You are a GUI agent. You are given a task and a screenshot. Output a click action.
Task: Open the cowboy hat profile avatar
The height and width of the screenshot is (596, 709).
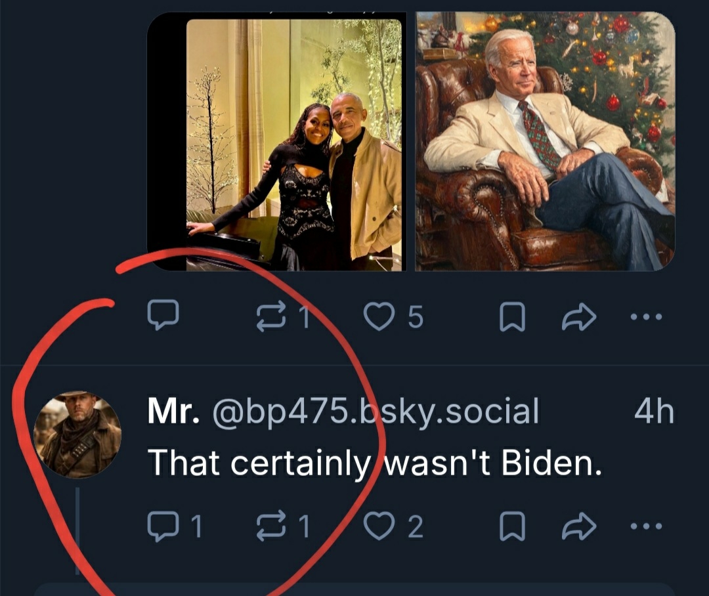[77, 434]
